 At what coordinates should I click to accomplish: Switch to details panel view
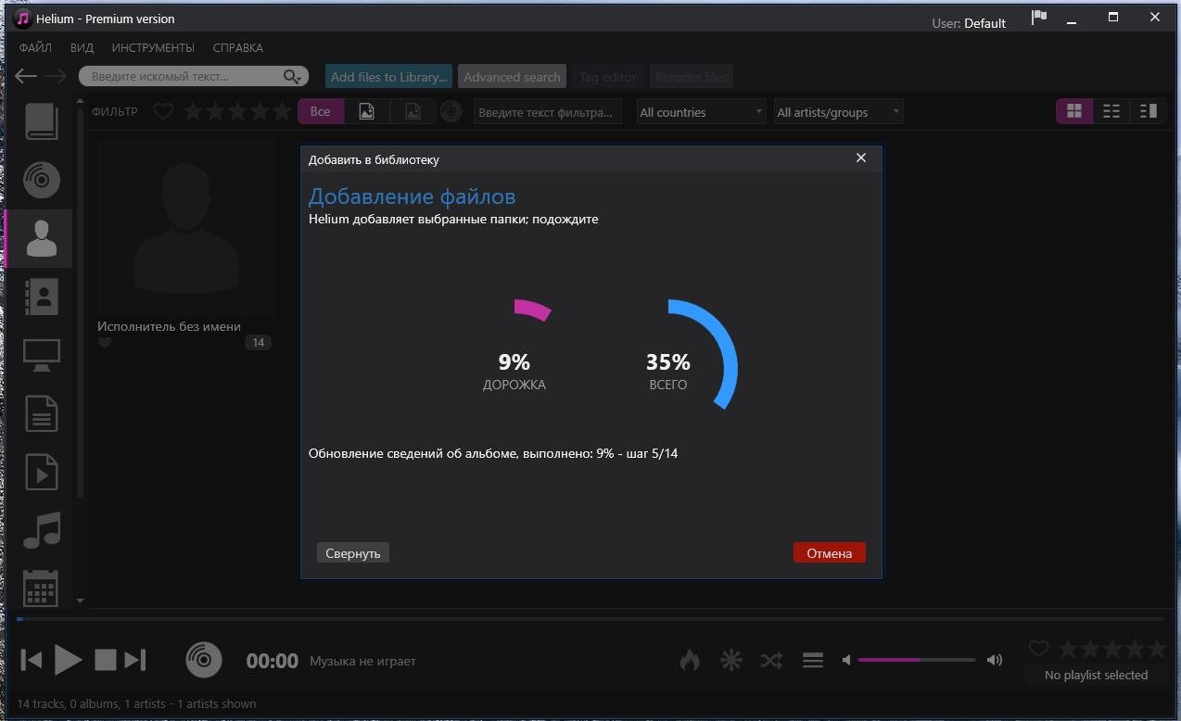[x=1149, y=111]
